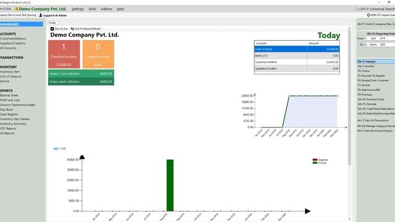Viewport: 395px width, 222px height.
Task: Open the Addons menu
Action: pyautogui.click(x=106, y=9)
